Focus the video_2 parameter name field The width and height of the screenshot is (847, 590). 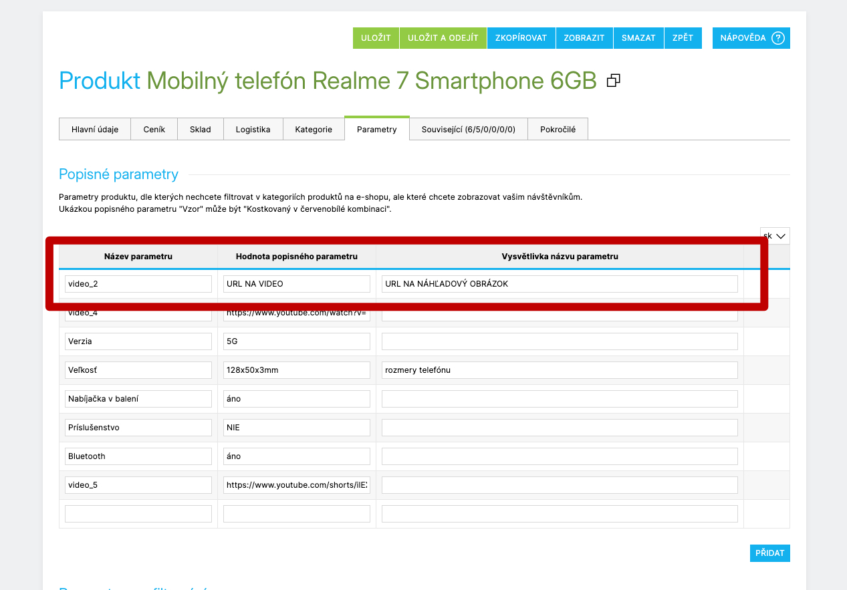[x=138, y=284]
